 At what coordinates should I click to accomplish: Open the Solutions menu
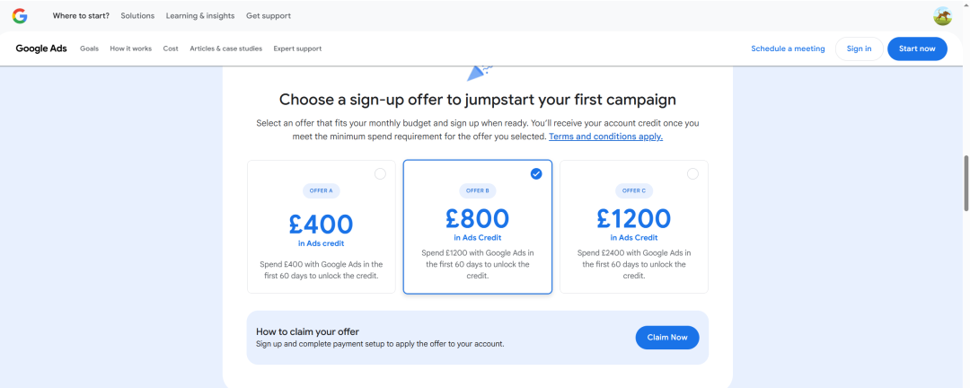click(137, 16)
